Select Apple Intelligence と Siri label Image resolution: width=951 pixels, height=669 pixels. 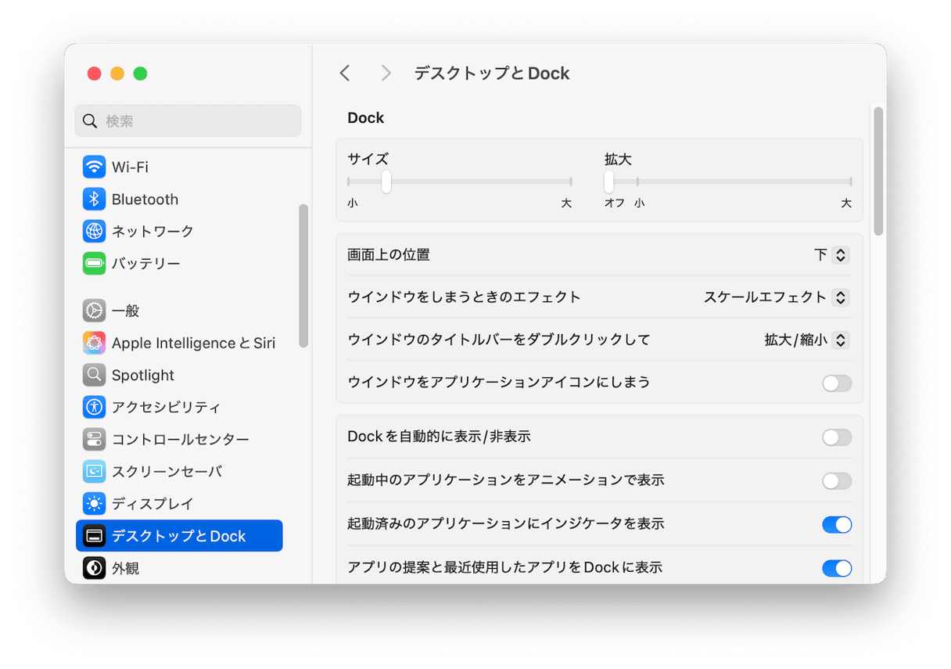[194, 343]
